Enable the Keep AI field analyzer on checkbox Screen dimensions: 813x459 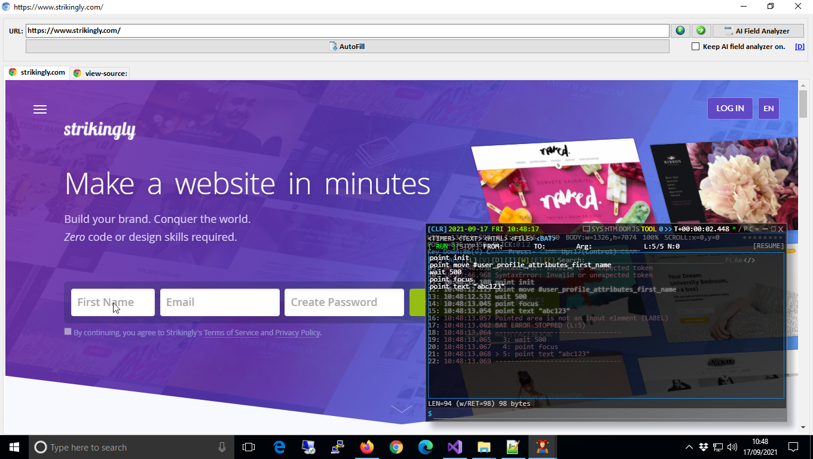pos(695,46)
